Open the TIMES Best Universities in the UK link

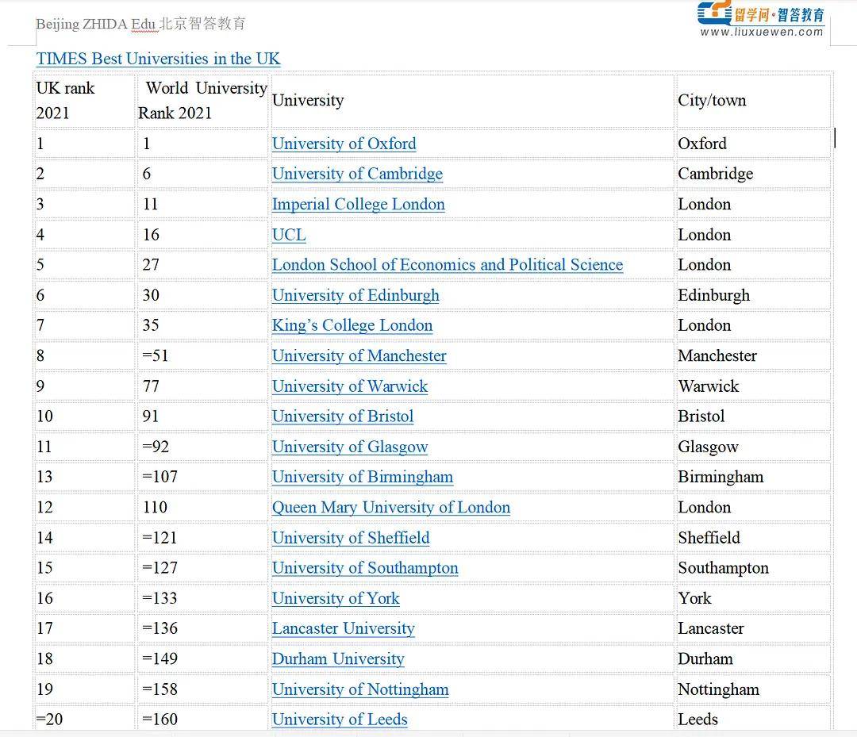[158, 59]
